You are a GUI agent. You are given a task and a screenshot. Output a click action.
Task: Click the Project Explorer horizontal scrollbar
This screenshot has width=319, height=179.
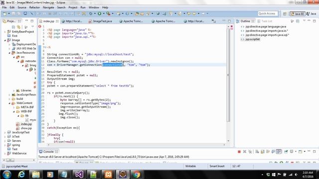click(10, 160)
